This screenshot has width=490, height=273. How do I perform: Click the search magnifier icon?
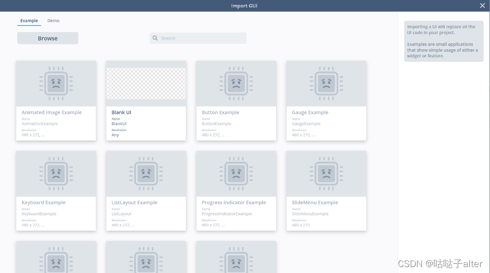[x=155, y=38]
